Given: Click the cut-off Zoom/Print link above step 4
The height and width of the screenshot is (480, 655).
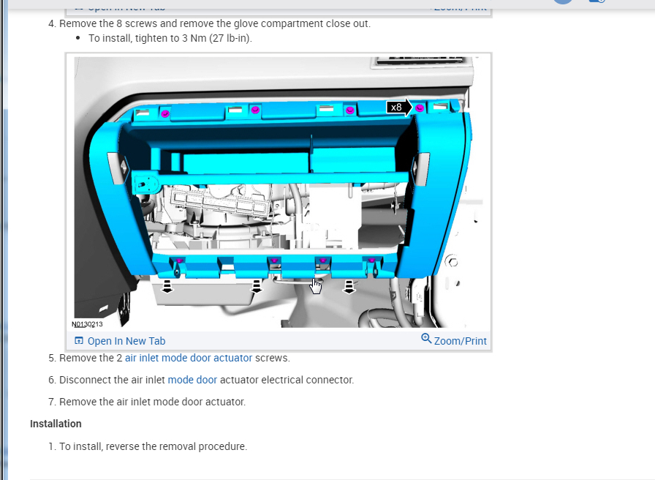Looking at the screenshot, I should (x=461, y=7).
